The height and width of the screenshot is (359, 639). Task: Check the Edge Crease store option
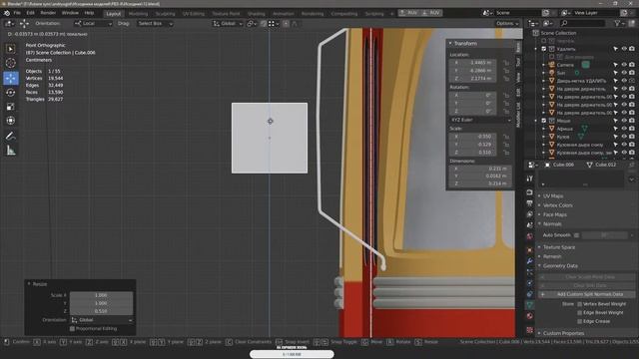(x=579, y=321)
